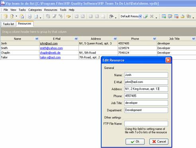Click the printer icon in the toolbar
Image resolution: width=196 pixels, height=148 pixels.
29,16
